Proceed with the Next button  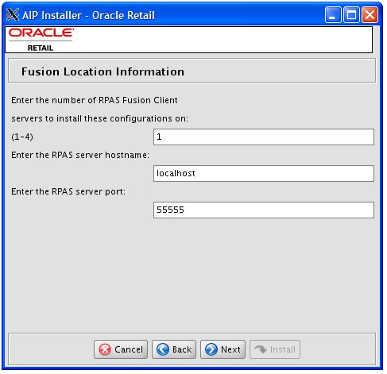pyautogui.click(x=223, y=349)
